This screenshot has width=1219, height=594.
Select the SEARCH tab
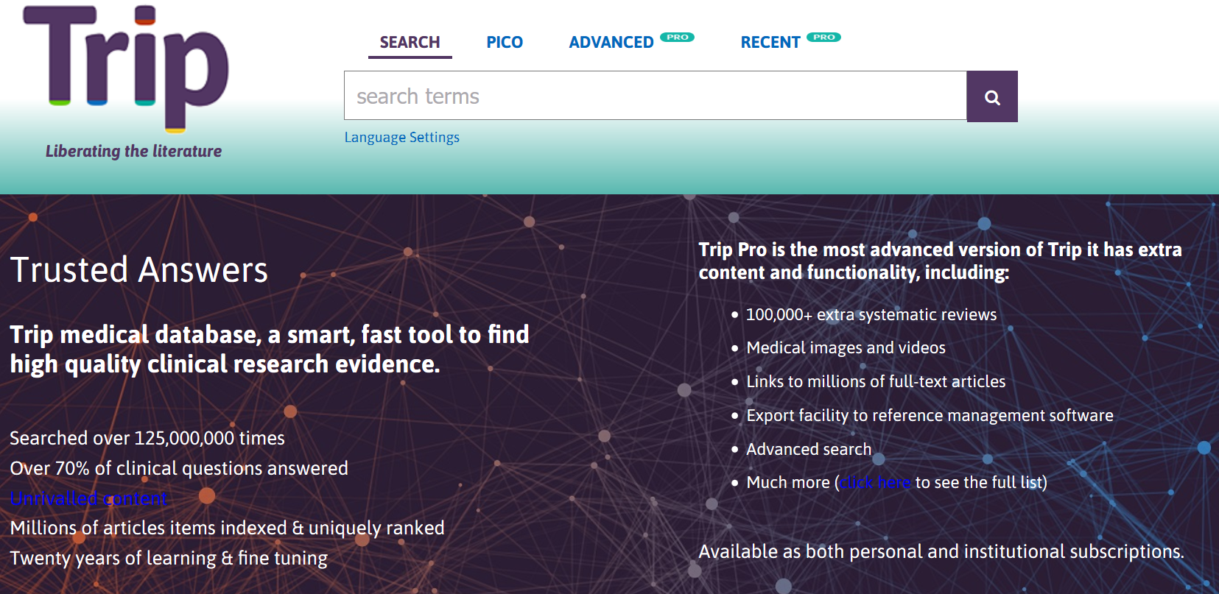pos(410,43)
